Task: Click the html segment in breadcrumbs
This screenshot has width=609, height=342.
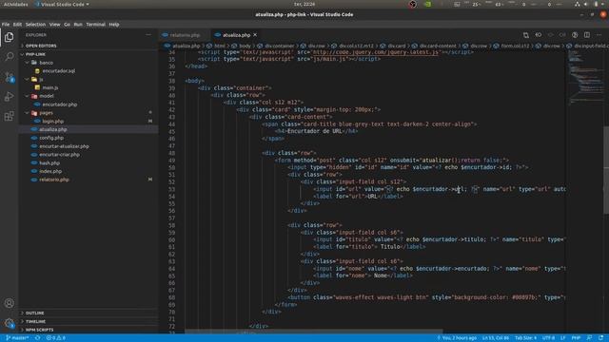Action: [x=220, y=46]
